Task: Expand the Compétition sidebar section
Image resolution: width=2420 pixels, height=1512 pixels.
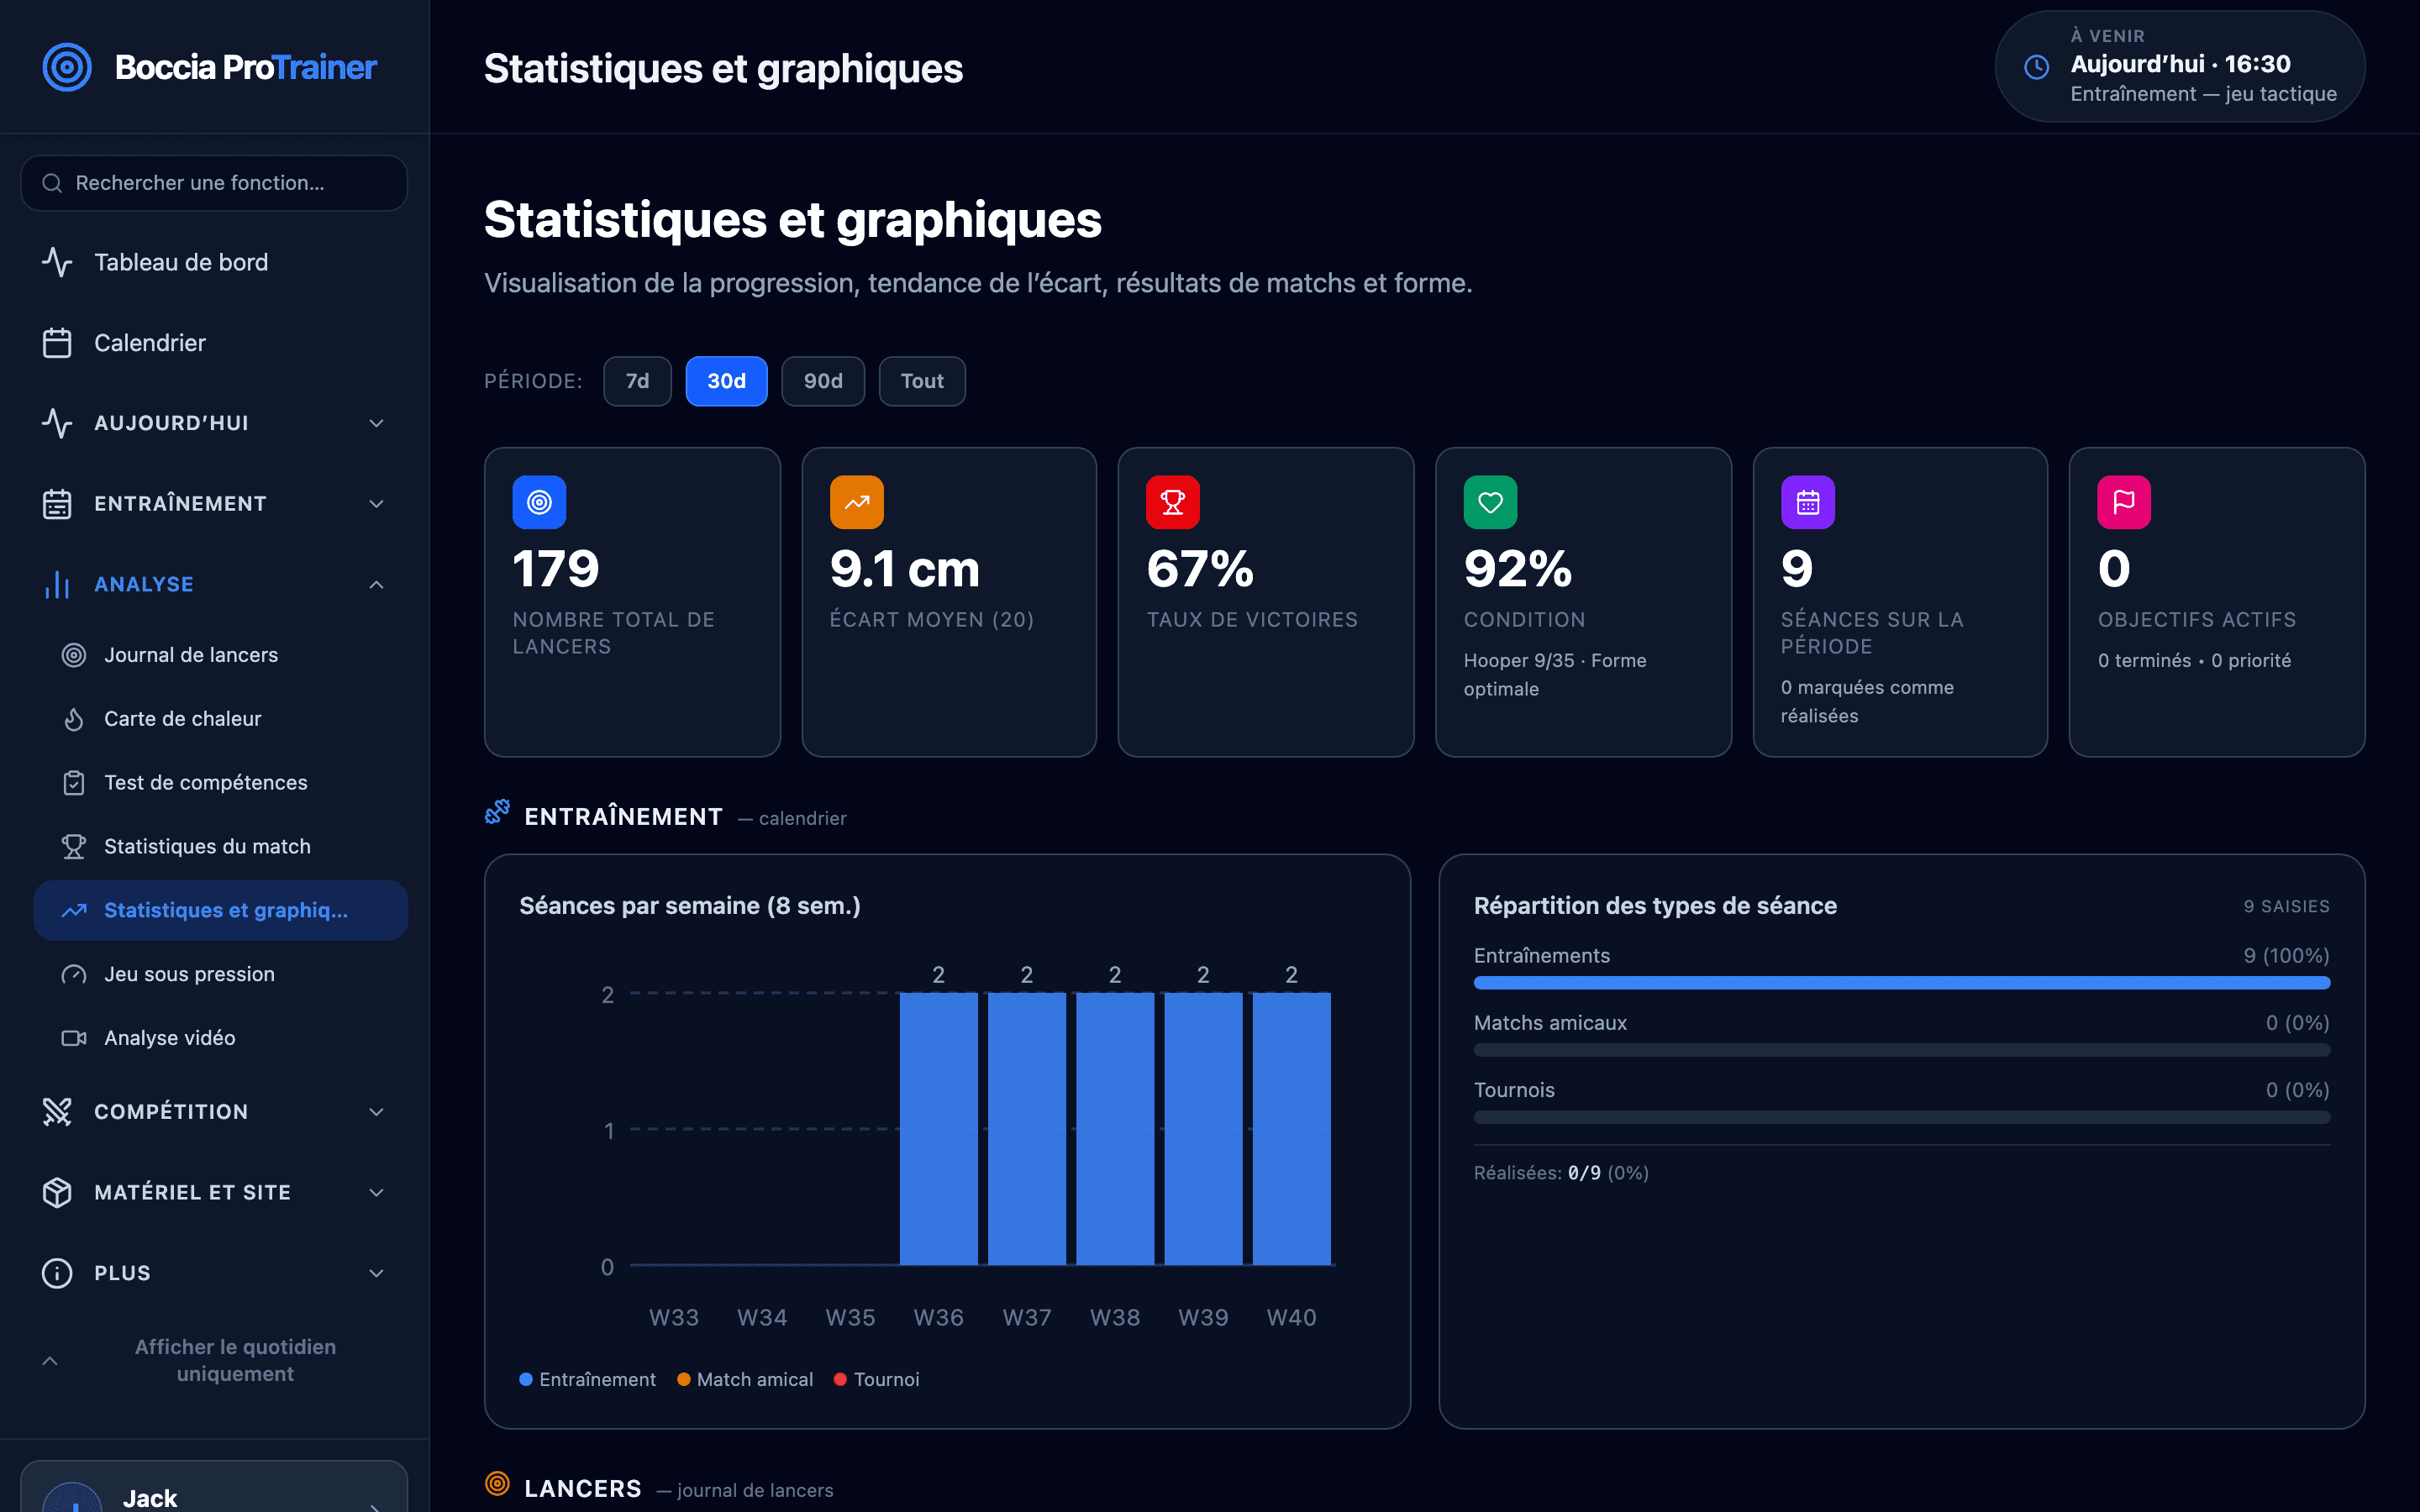Action: 214,1112
